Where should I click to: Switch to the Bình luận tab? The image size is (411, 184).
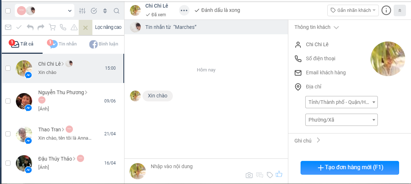coord(104,44)
